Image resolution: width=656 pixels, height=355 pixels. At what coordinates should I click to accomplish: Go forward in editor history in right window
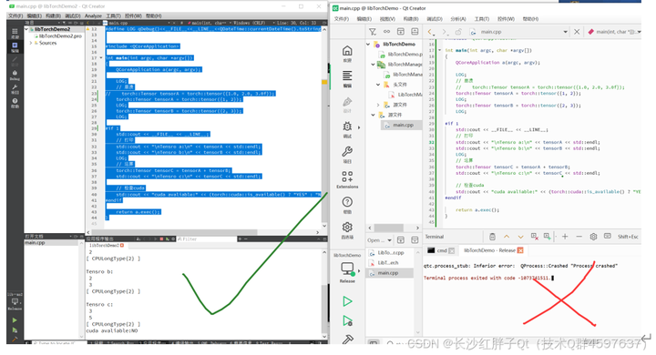click(x=445, y=32)
